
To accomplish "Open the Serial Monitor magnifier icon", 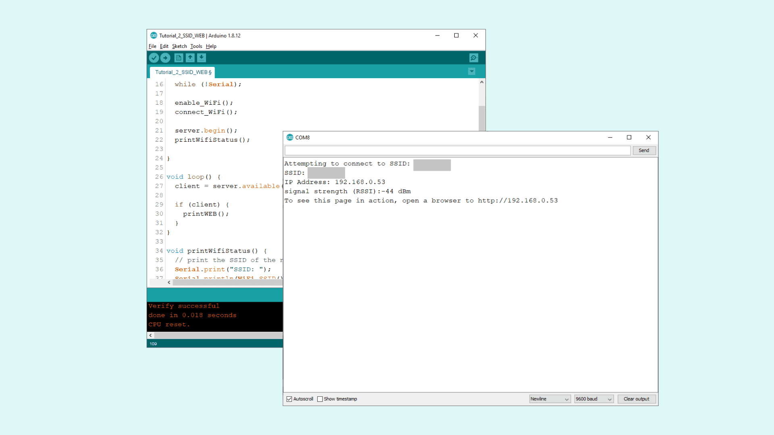I will [x=473, y=58].
